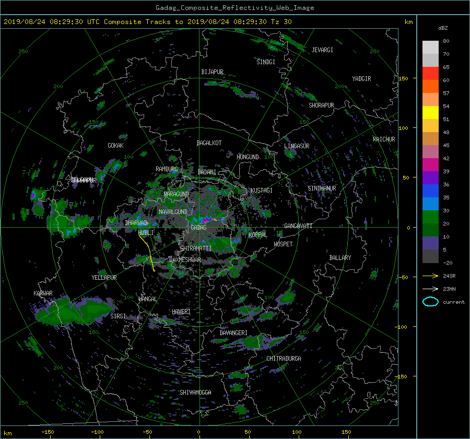
Task: Click the BADAMI city label
Action: (x=207, y=172)
